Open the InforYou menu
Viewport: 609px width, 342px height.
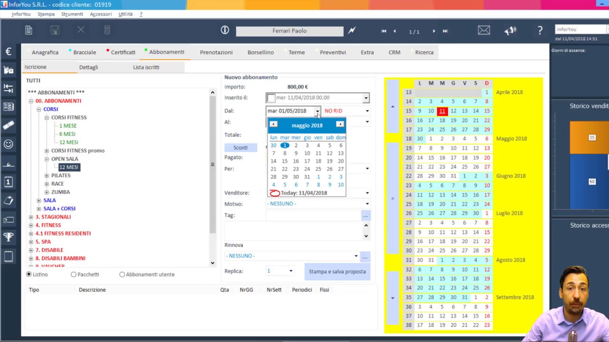[x=21, y=14]
